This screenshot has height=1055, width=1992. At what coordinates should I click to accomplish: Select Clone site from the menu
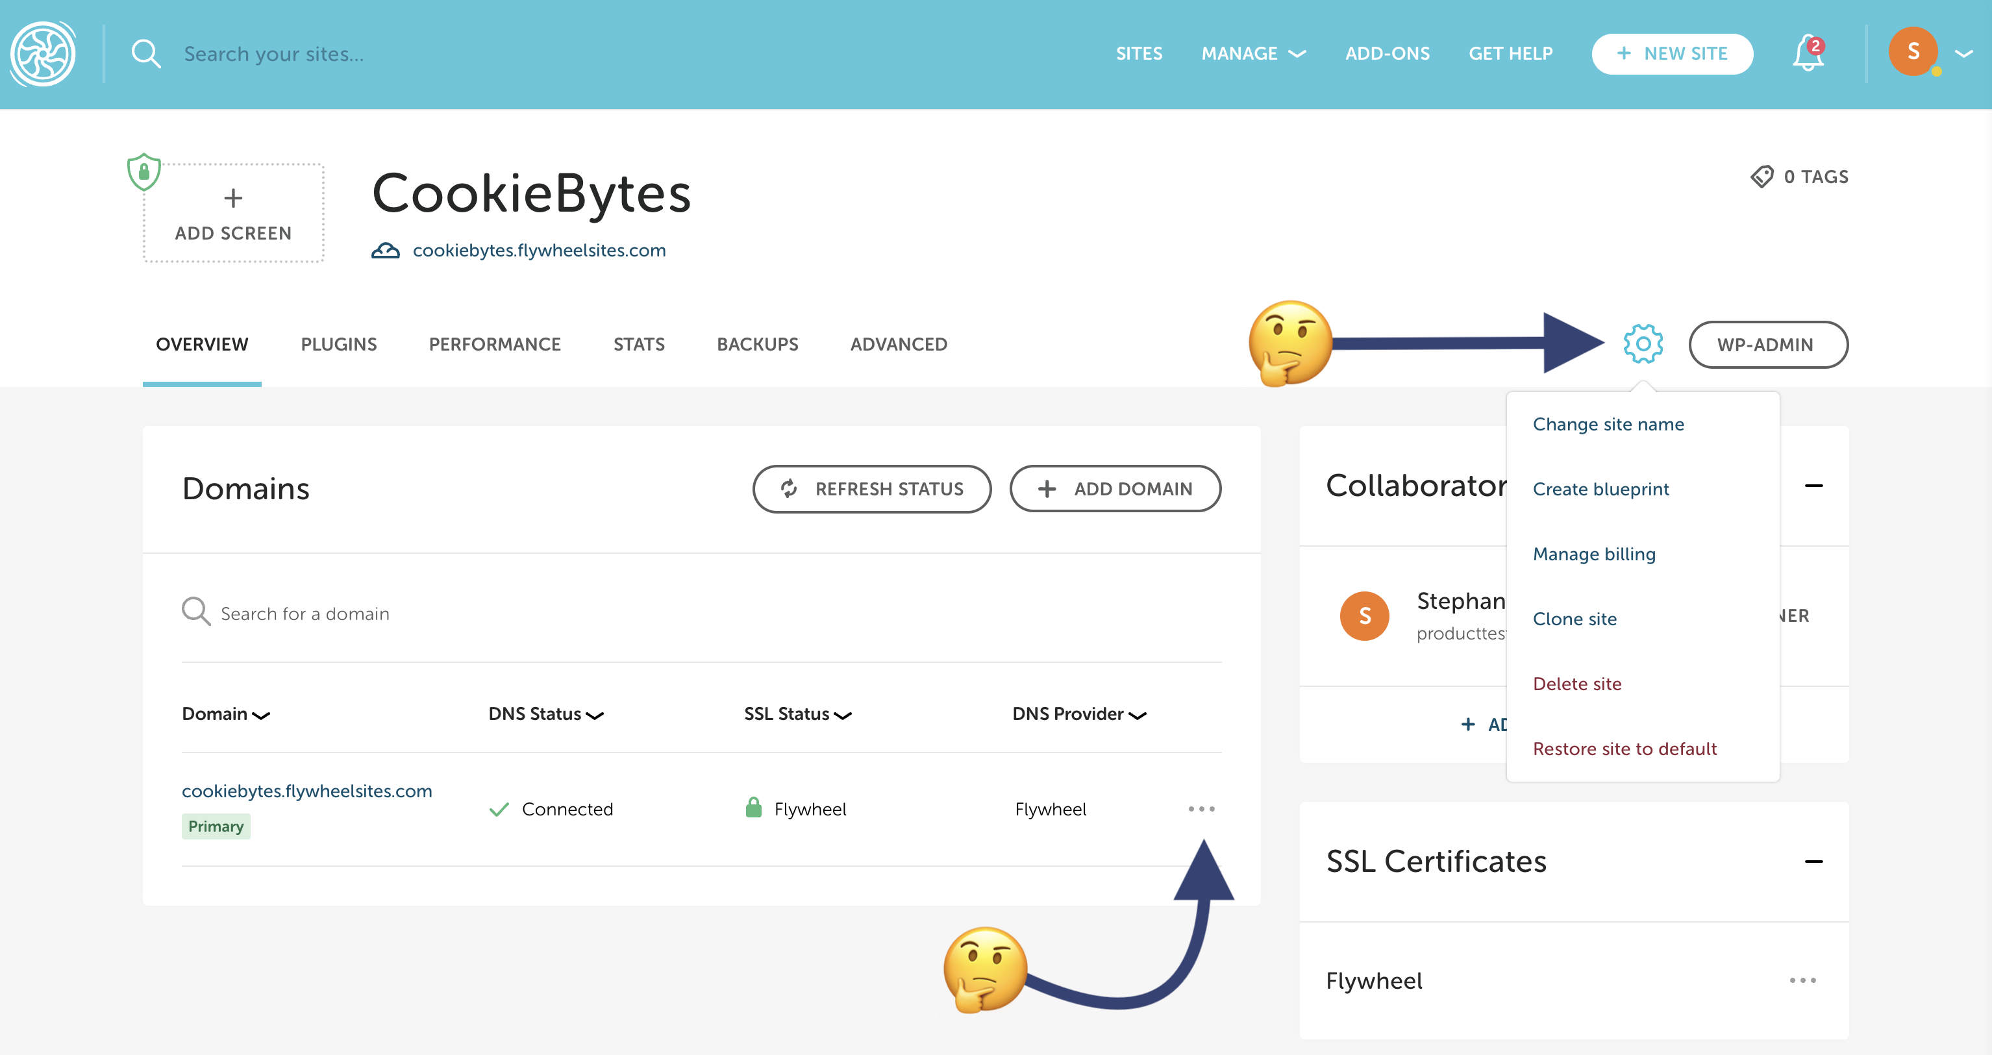pos(1575,619)
